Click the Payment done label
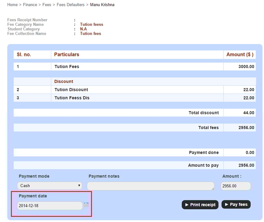Viewport: 264px width, 222px height. (204, 152)
